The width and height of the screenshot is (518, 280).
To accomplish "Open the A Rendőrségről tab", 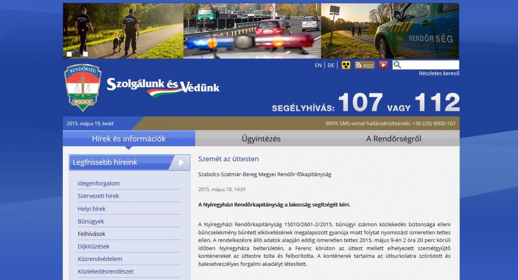I will coord(394,139).
